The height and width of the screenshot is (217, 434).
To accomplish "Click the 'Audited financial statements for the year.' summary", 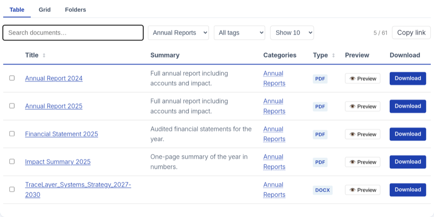I will (201, 134).
